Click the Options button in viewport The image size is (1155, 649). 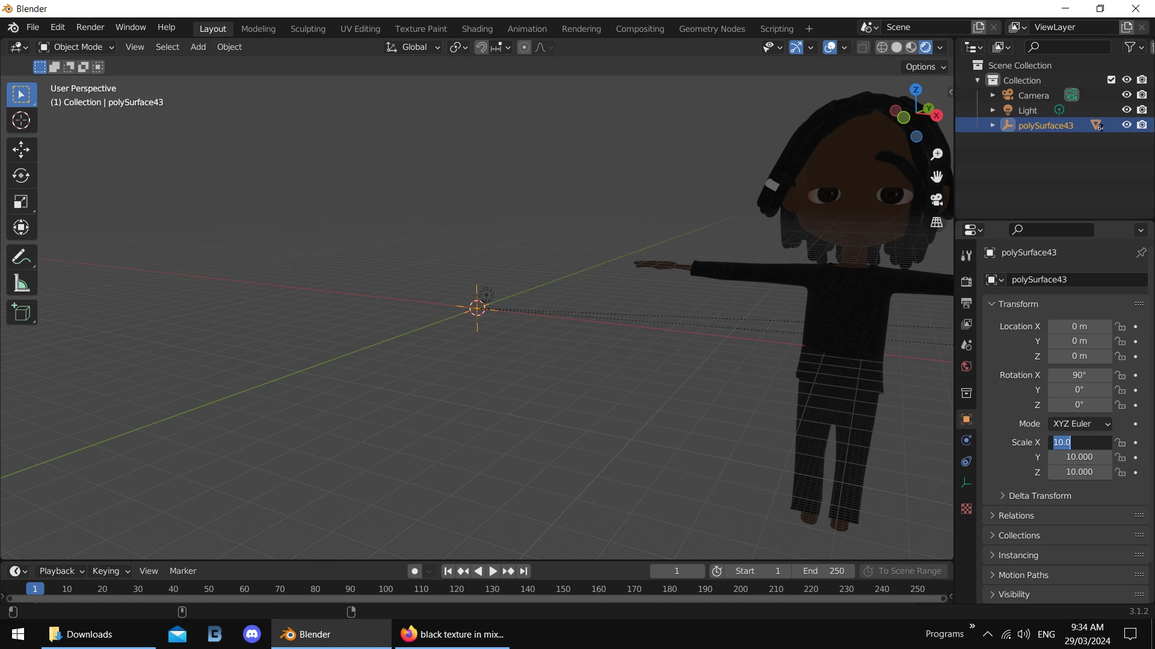[925, 67]
